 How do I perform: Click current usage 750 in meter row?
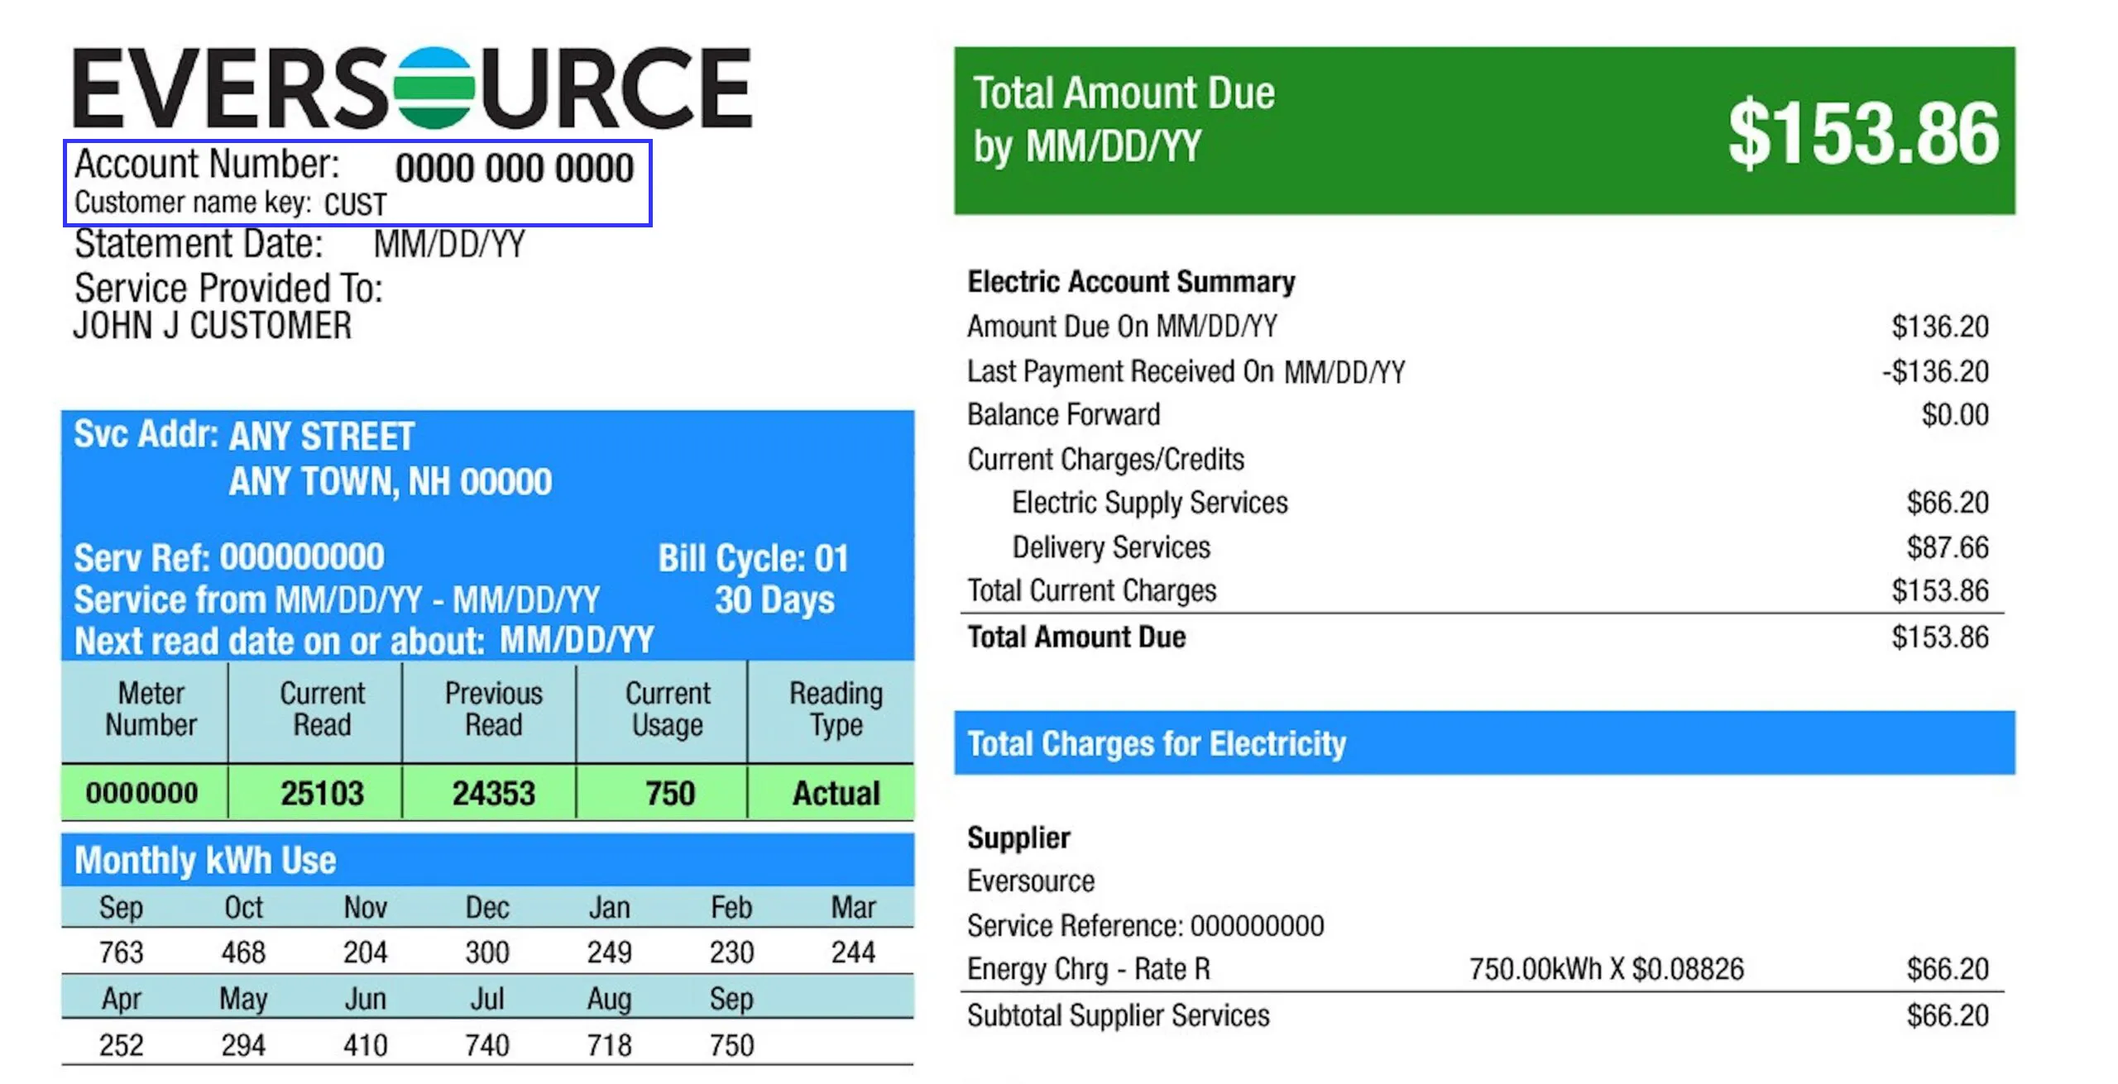pyautogui.click(x=670, y=794)
